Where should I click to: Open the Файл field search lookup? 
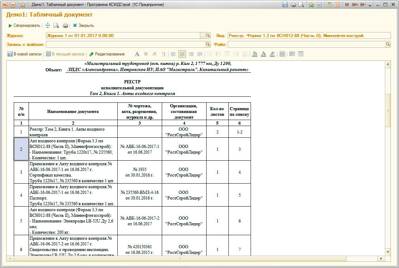tap(388, 44)
